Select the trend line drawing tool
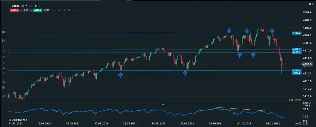The width and height of the screenshot is (316, 127). pos(4,52)
